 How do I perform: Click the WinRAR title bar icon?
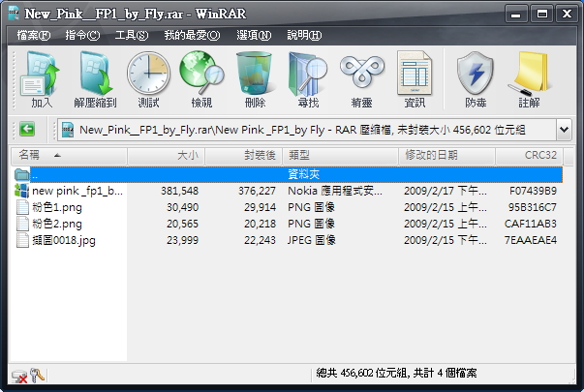[x=15, y=14]
